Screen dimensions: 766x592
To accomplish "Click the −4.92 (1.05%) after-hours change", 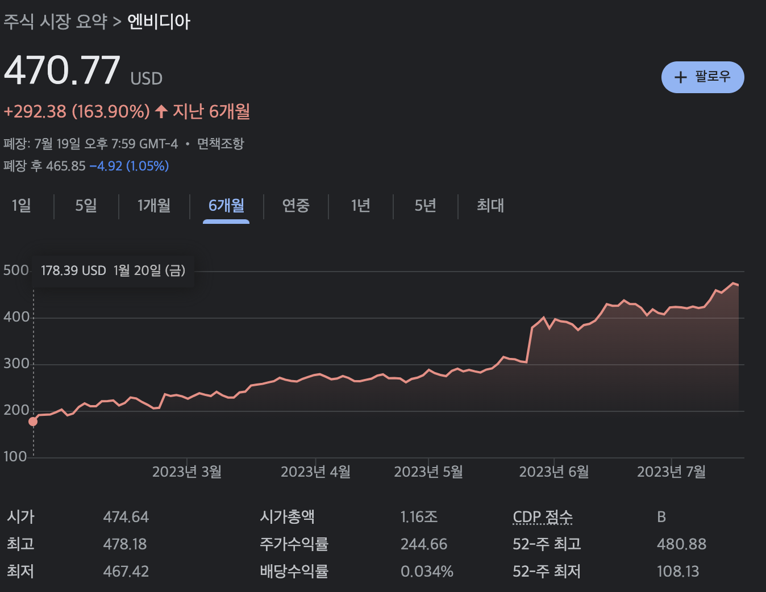I will click(x=130, y=166).
